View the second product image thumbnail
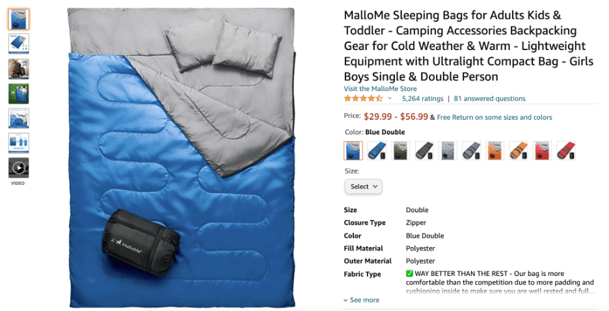The width and height of the screenshot is (609, 311). 19,44
